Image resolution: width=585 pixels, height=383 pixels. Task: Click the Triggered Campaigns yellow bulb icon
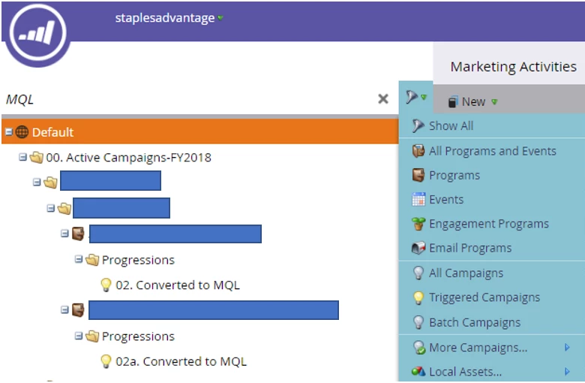[x=418, y=298]
